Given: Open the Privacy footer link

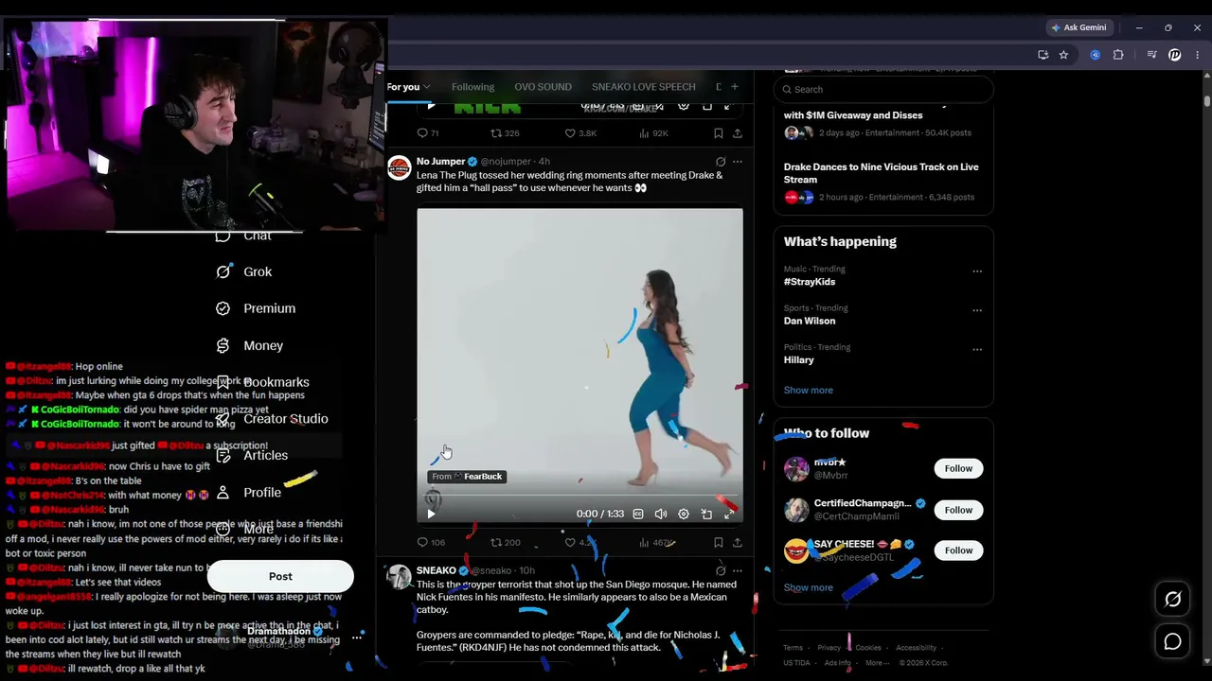Looking at the screenshot, I should tap(829, 648).
